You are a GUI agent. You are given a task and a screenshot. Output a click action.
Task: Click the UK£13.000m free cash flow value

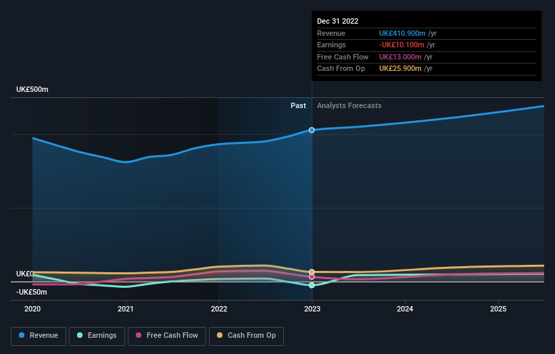(400, 57)
